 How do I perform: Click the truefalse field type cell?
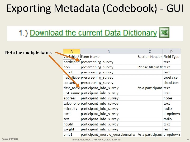point(170,77)
